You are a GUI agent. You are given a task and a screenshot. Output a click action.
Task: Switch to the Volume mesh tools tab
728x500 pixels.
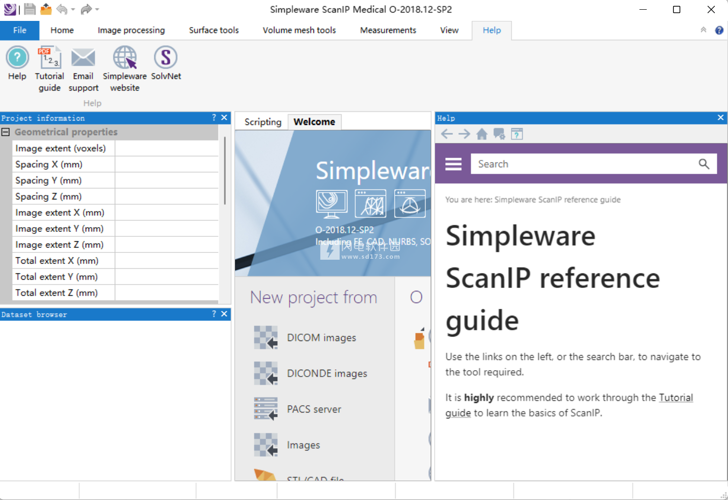(x=299, y=30)
